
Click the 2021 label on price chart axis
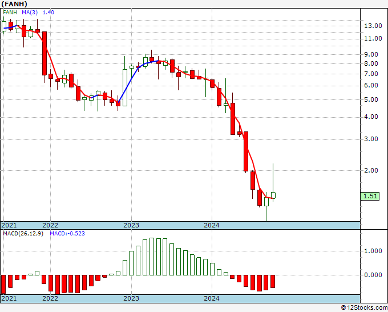[x=9, y=225]
